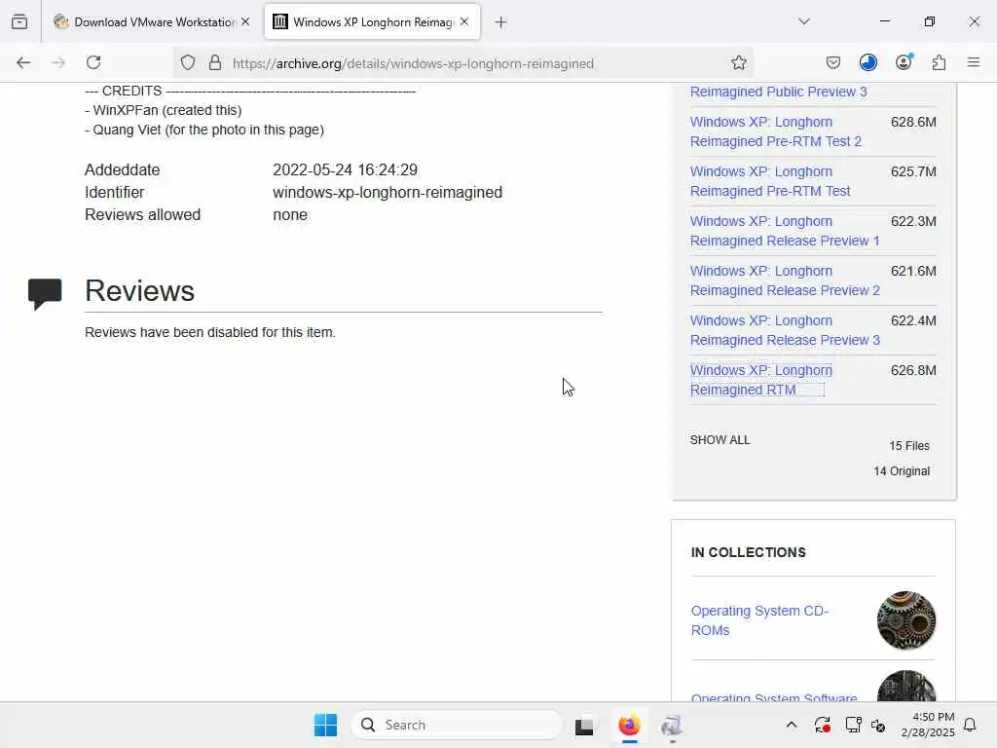This screenshot has width=997, height=748.
Task: Open the Reimagined Public Preview 3 link
Action: (779, 92)
